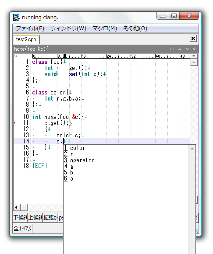The width and height of the screenshot is (213, 254).
Task: Minimize the editor window
Action: [x=163, y=16]
